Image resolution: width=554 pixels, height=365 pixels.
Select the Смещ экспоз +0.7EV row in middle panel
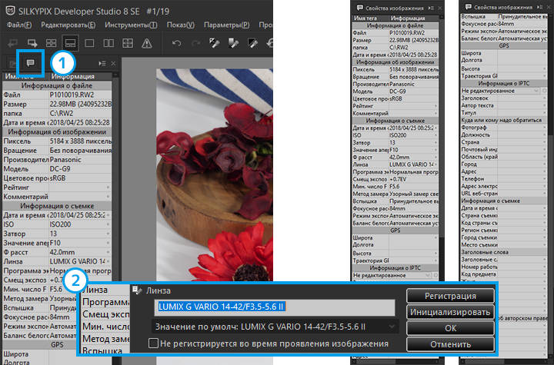[x=395, y=179]
